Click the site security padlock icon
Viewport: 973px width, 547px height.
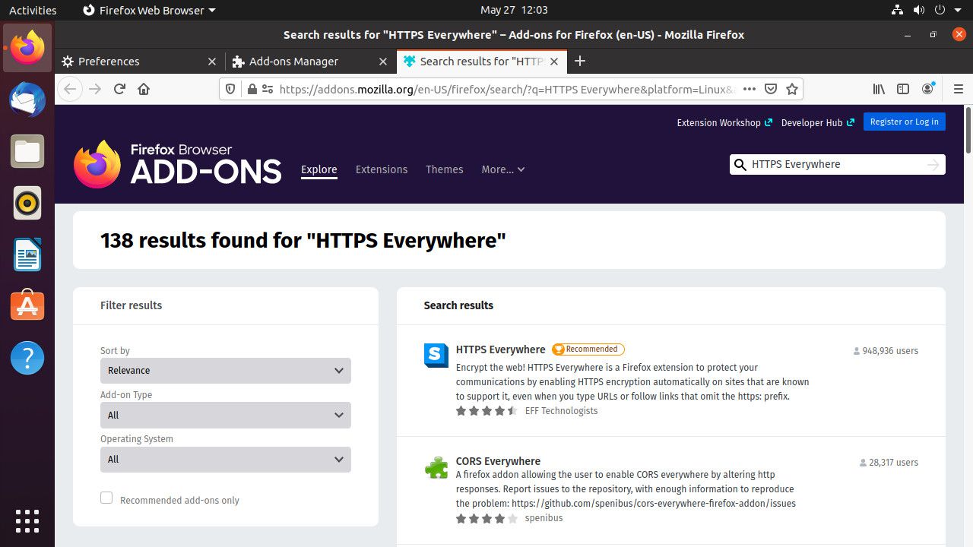[x=252, y=89]
